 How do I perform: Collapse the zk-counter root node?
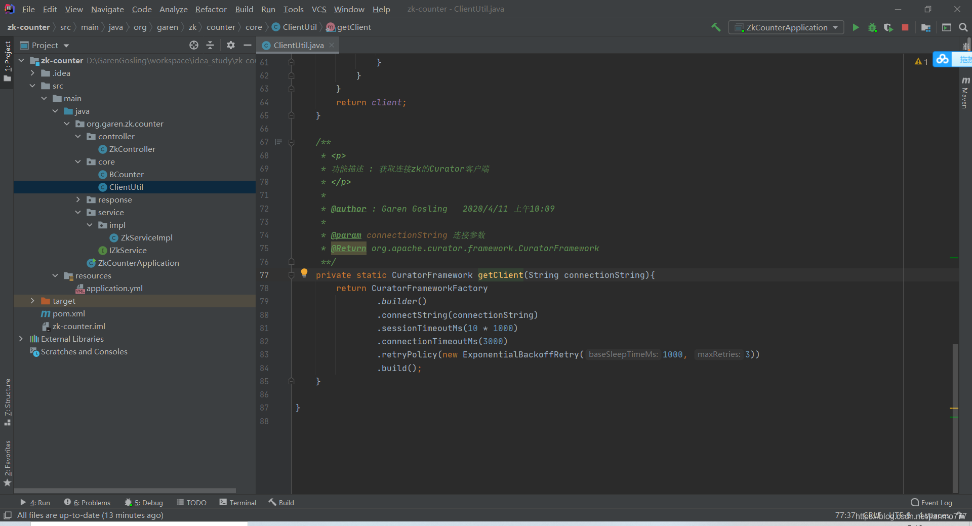click(21, 60)
